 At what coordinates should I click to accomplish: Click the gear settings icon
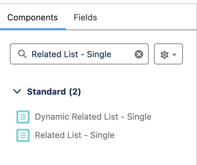pyautogui.click(x=164, y=55)
